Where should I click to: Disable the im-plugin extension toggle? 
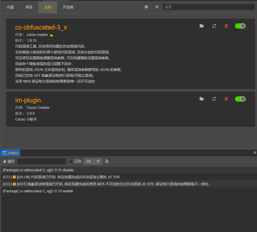pos(240,99)
